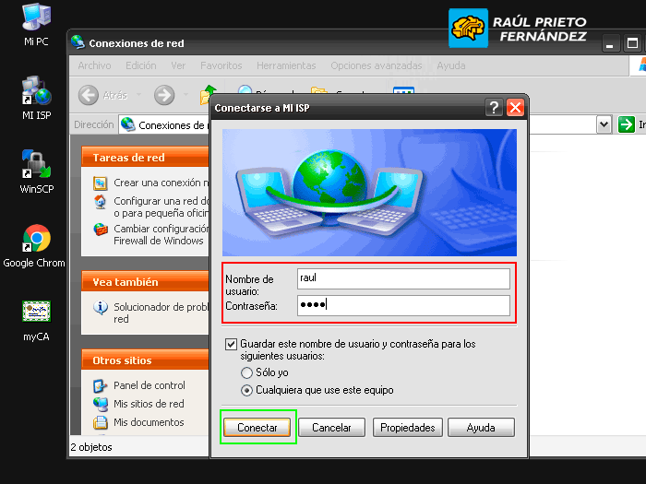Open the Archivo menu

pos(94,65)
